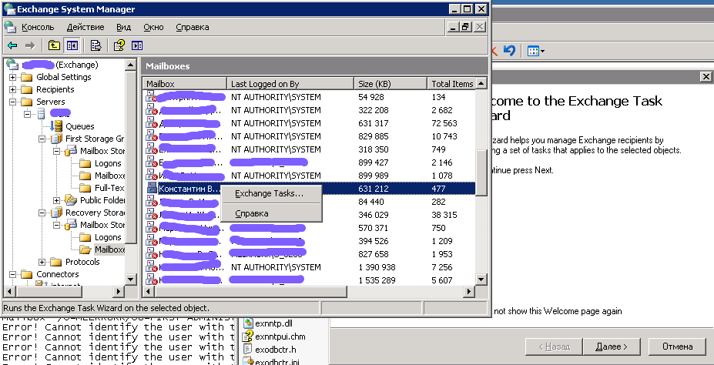
Task: Click the exodbctr.h file icon
Action: tap(248, 350)
